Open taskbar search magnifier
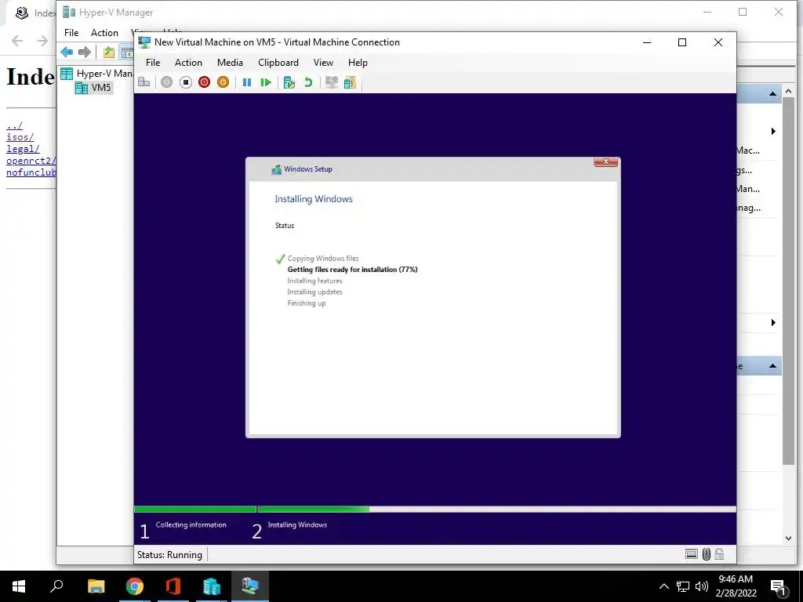The height and width of the screenshot is (602, 803). pyautogui.click(x=56, y=586)
